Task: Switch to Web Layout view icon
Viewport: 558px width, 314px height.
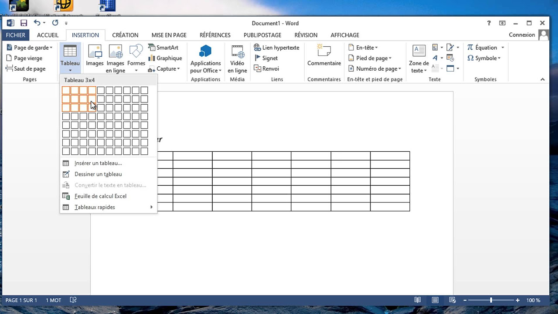Action: pyautogui.click(x=453, y=300)
